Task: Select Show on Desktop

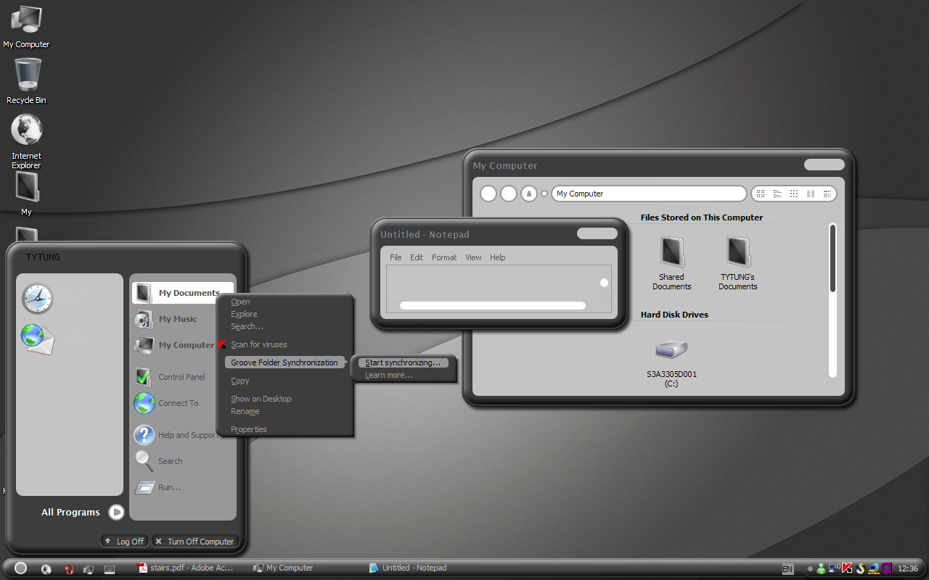Action: click(261, 399)
